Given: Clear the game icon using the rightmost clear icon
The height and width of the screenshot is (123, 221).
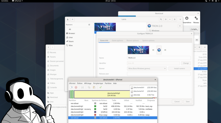Looking at the screenshot, I should click(165, 50).
